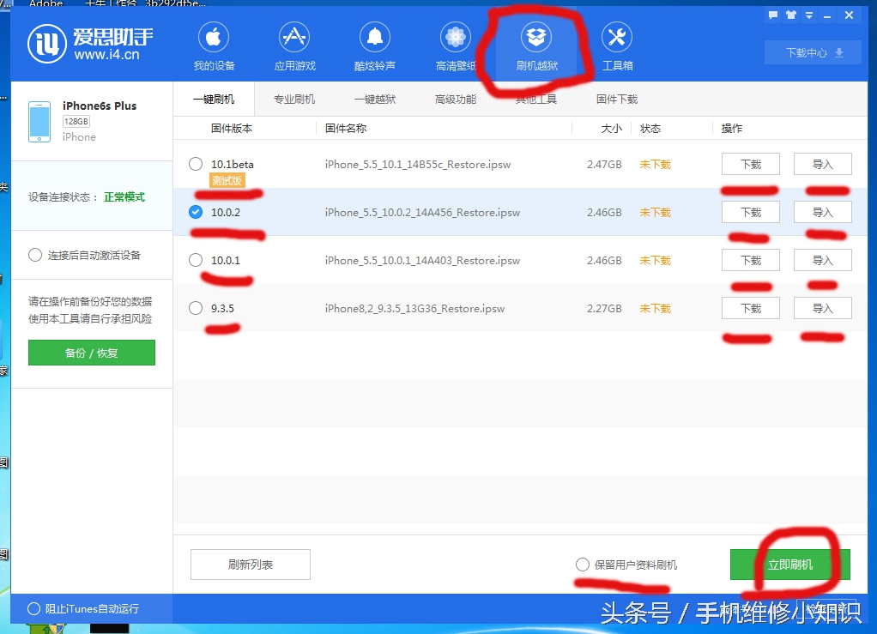The image size is (877, 634).
Task: Open the 下载中心 download center
Action: point(811,52)
